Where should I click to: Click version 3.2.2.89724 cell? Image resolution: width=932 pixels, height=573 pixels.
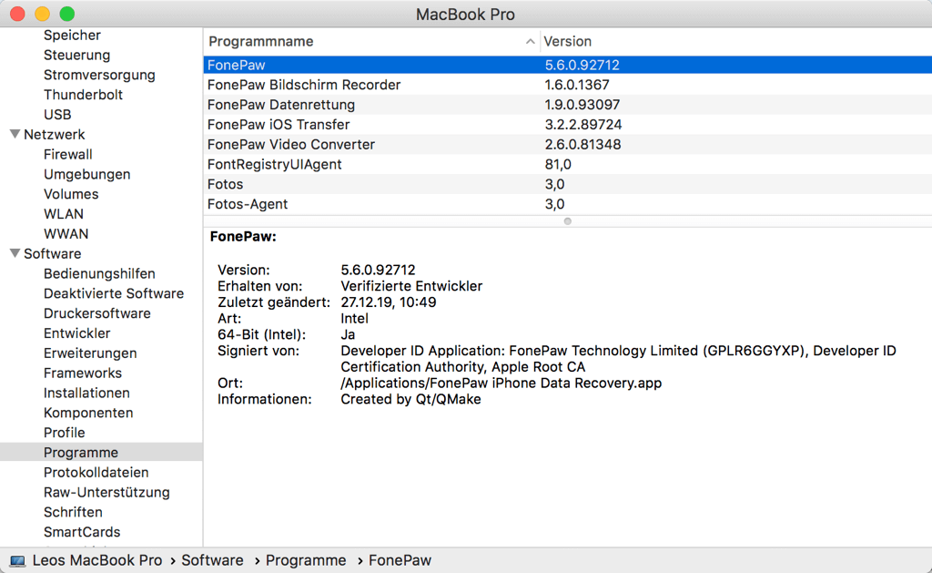click(x=583, y=125)
